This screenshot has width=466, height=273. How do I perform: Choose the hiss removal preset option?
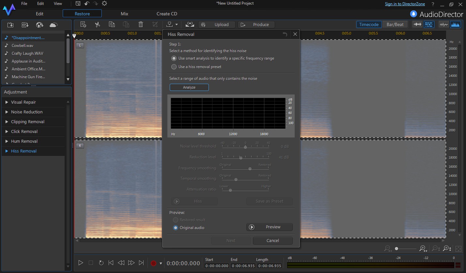[174, 67]
